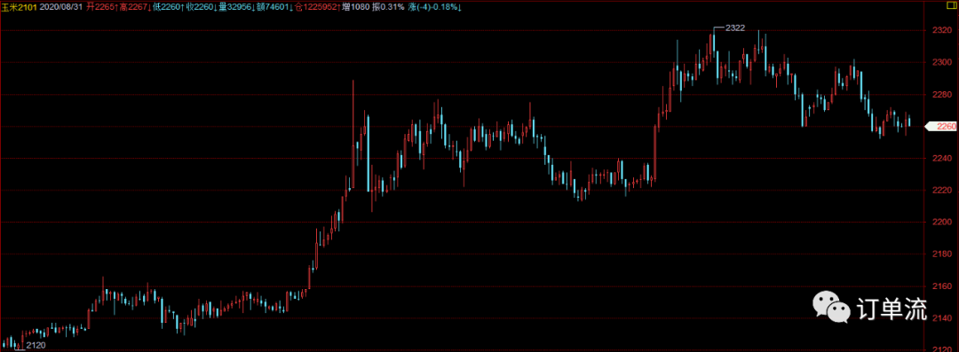Click the 2160 price axis label
Screen dimensions: 959x352
(x=941, y=286)
